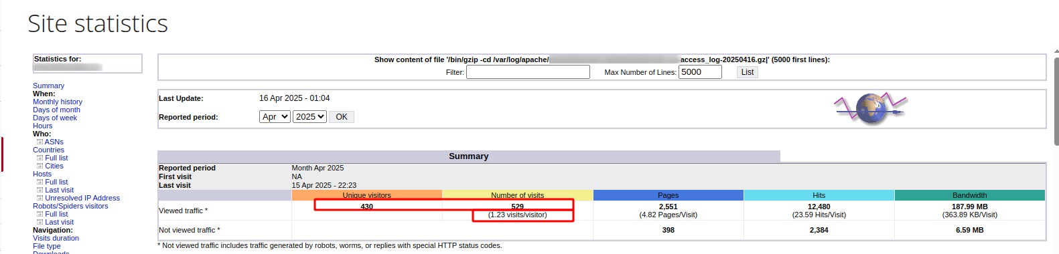The width and height of the screenshot is (1059, 254).
Task: Click the Bandwidth column header
Action: coord(970,195)
